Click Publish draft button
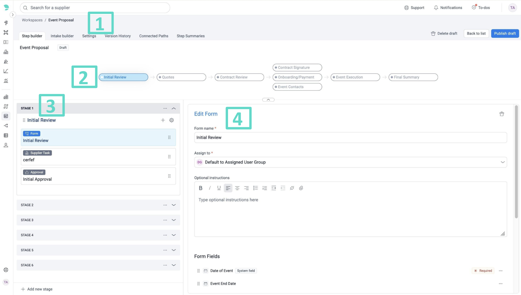 505,34
